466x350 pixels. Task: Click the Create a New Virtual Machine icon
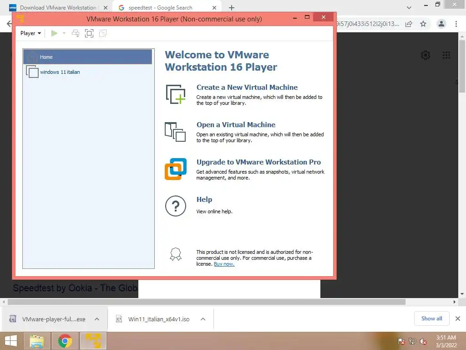click(x=176, y=95)
